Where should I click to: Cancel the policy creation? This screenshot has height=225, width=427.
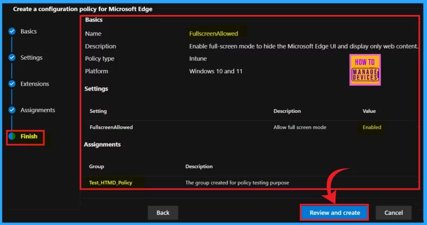(x=393, y=212)
